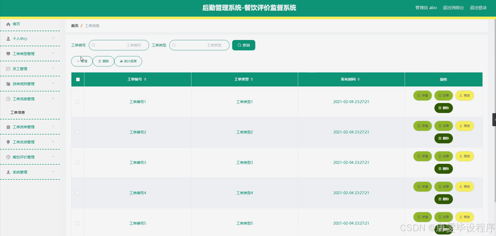Click the home icon in the sidebar

8,24
